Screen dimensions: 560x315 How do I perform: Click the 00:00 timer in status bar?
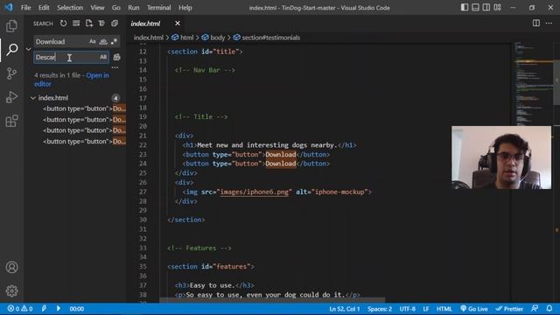76,309
